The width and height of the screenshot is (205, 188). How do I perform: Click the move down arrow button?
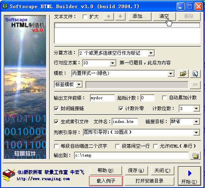point(121,16)
